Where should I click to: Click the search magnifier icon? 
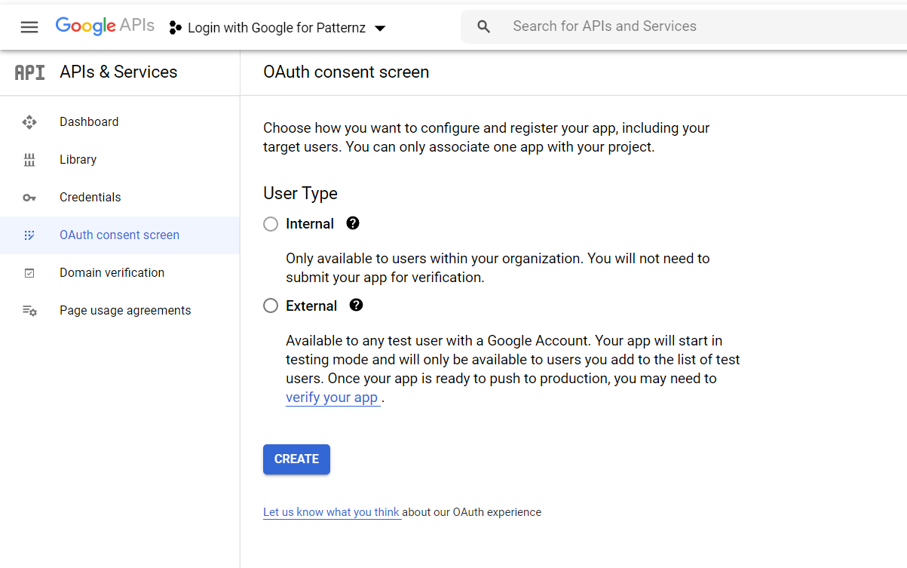tap(484, 27)
